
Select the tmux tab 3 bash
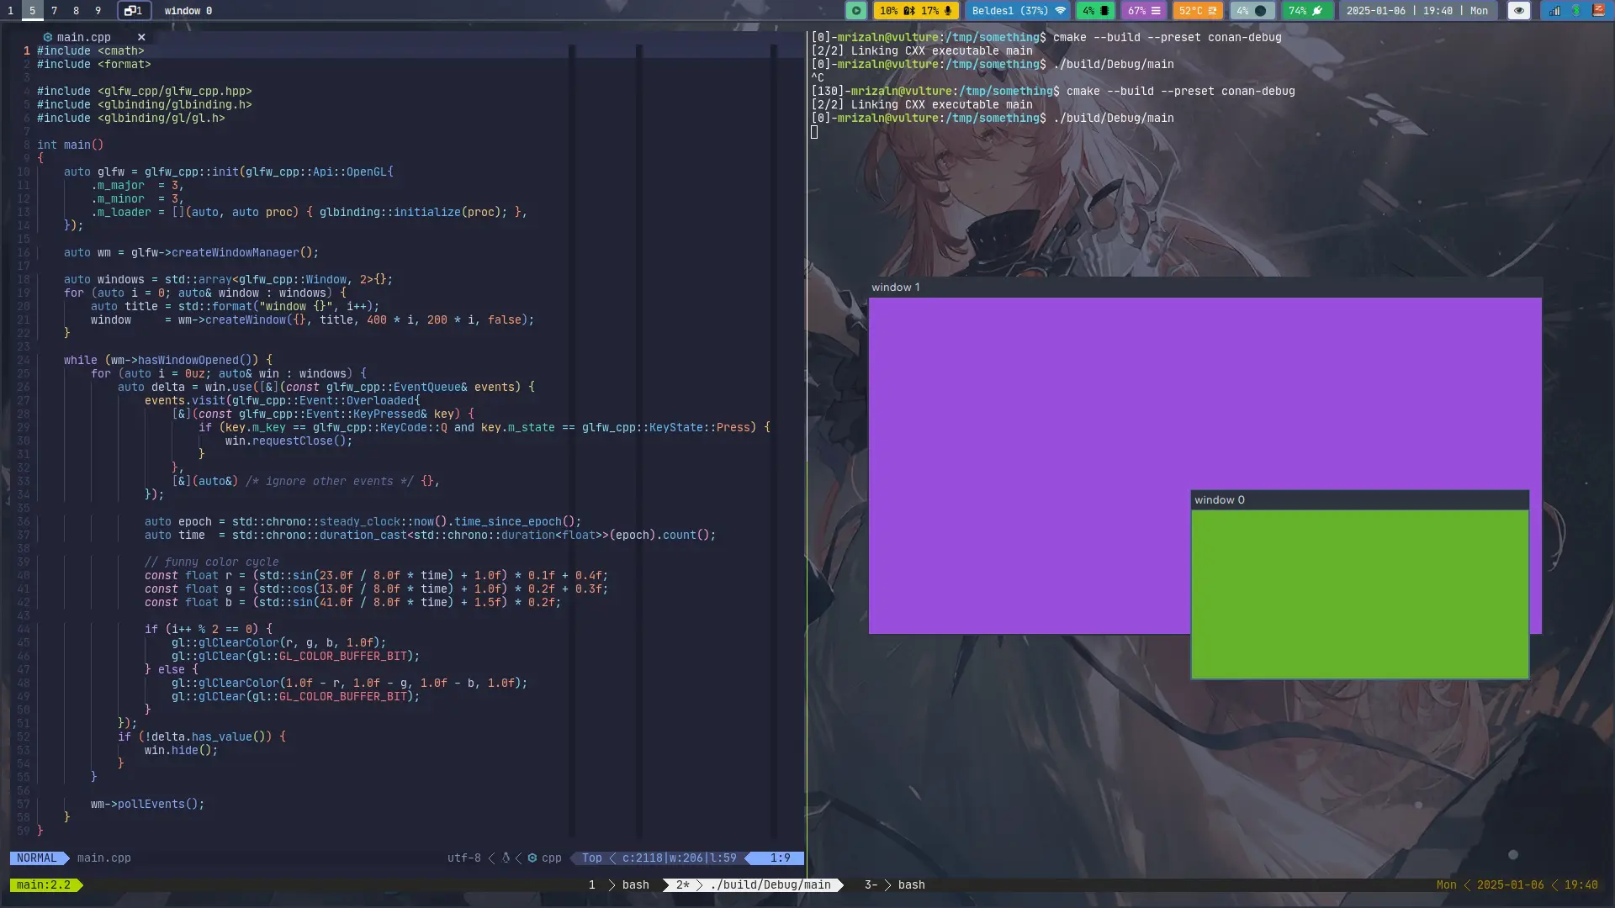[x=895, y=884]
